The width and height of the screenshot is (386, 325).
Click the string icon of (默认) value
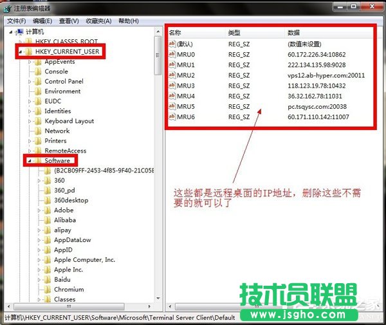[172, 44]
